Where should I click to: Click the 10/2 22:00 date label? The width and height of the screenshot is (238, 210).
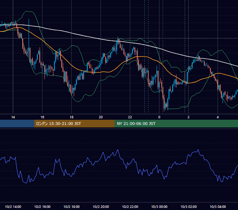[130, 206]
